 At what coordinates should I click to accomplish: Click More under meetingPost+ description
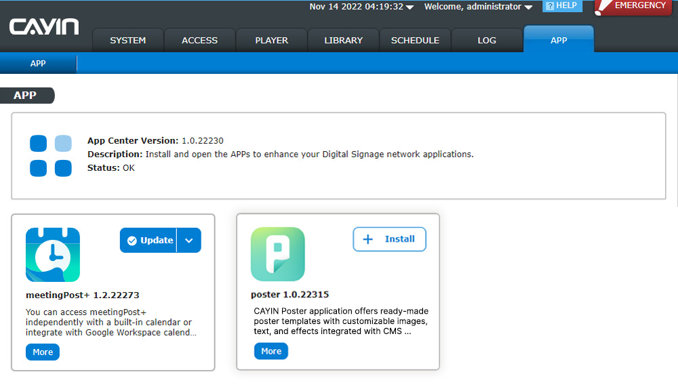(x=43, y=352)
